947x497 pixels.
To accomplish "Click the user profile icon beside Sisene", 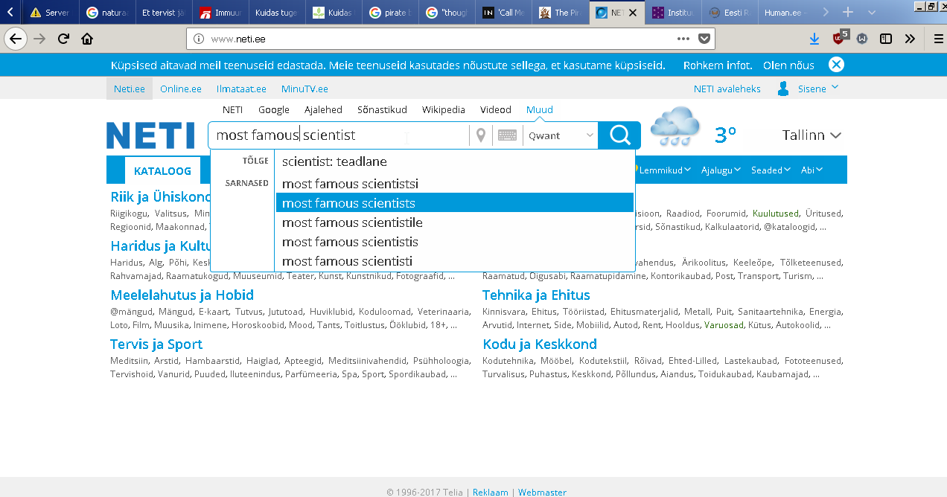I will [783, 89].
